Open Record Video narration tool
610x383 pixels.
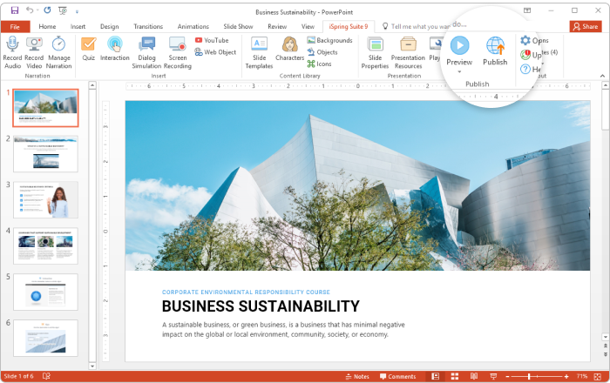click(34, 53)
